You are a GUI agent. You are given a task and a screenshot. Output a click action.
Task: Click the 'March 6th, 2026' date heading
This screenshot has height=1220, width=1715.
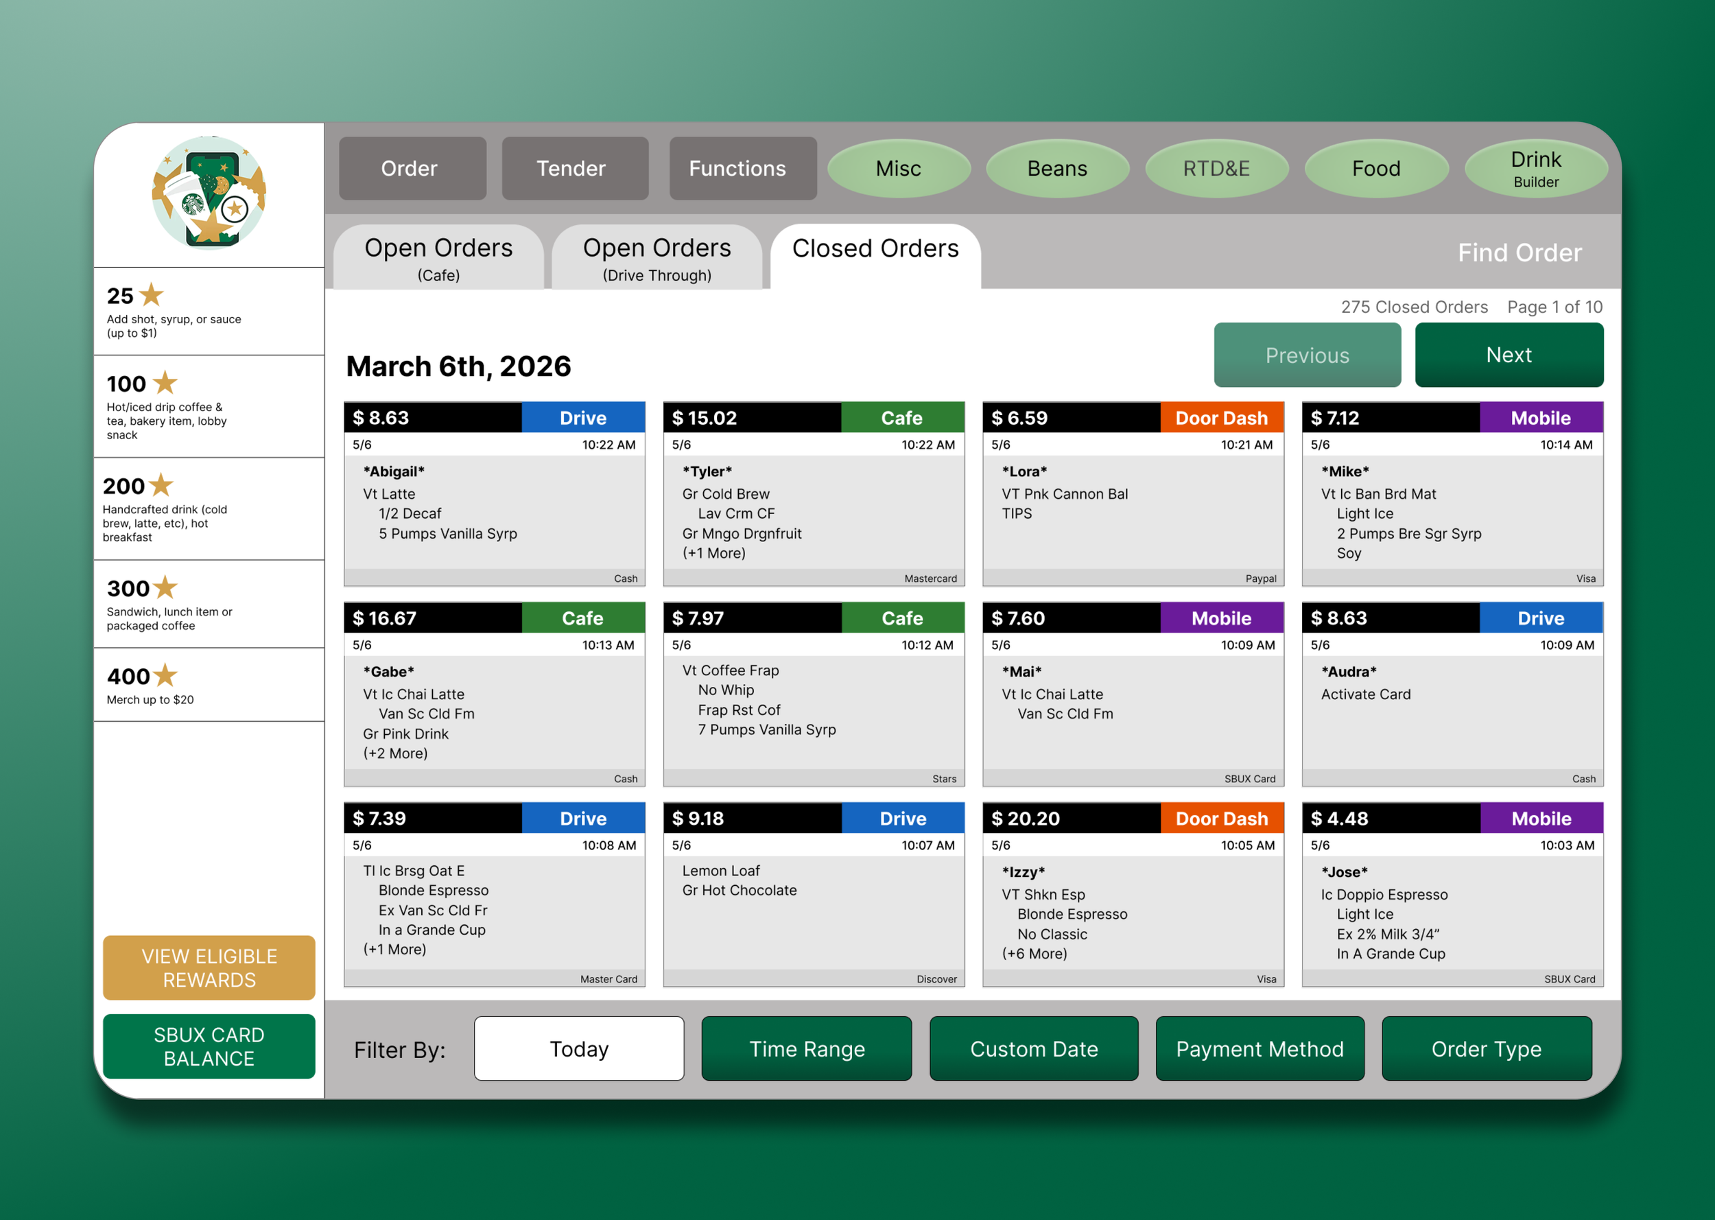459,366
